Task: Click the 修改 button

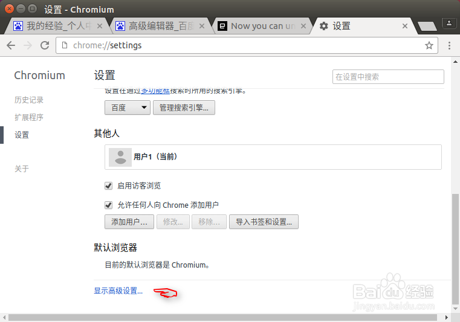Action: point(173,222)
